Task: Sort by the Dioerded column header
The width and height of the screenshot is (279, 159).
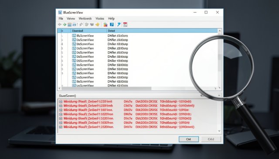Action: (x=88, y=31)
